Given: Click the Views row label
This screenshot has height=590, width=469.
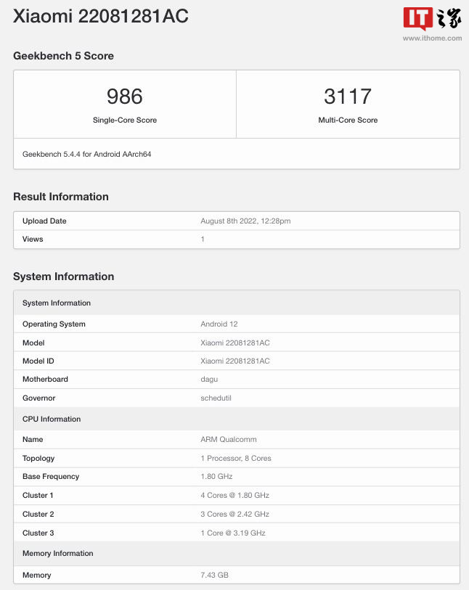Looking at the screenshot, I should 33,239.
